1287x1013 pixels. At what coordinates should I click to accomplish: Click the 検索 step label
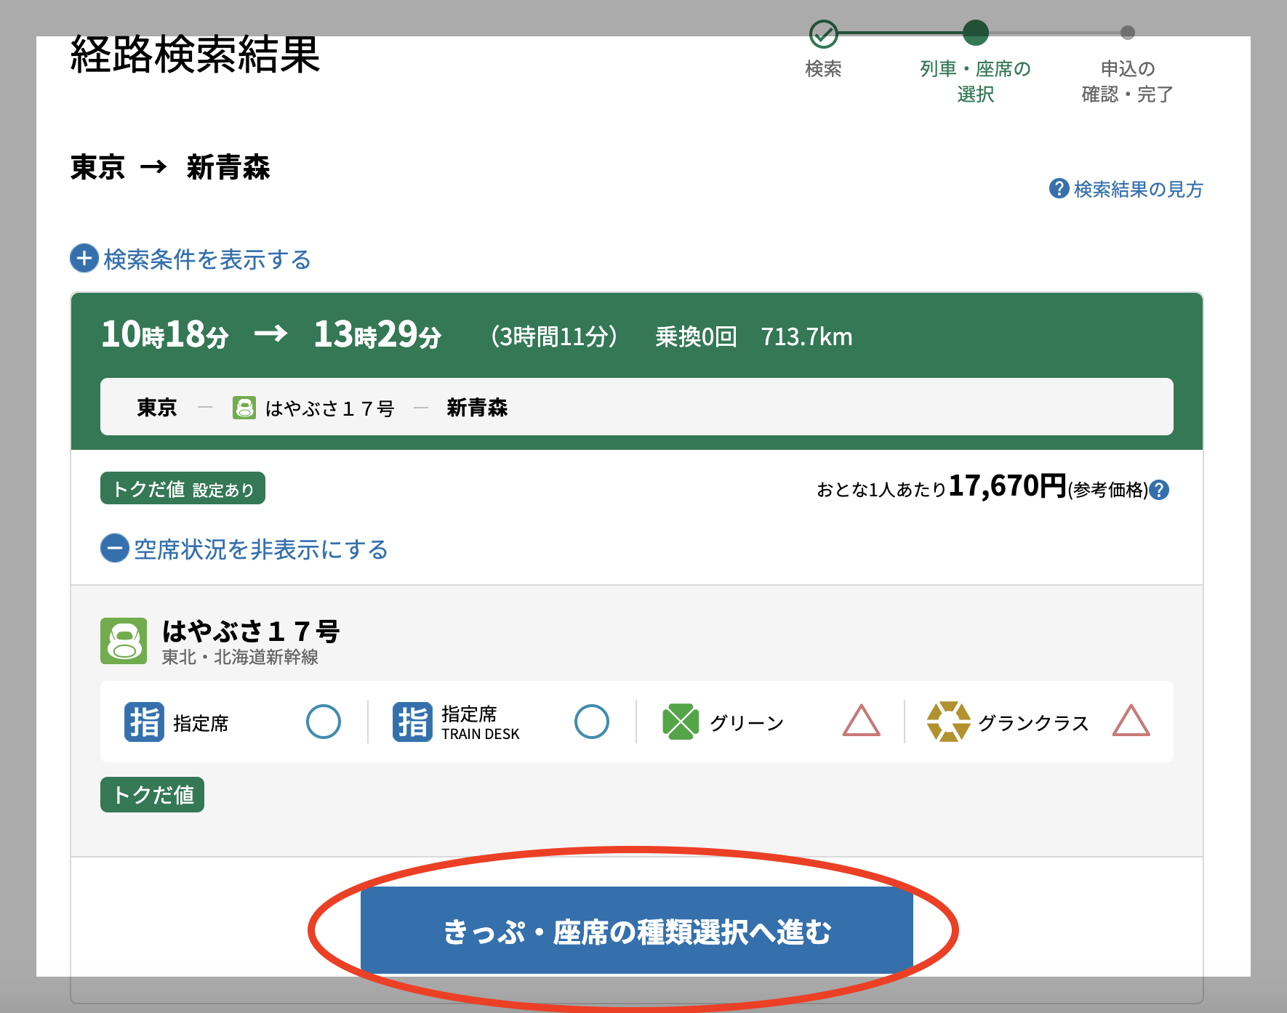tap(824, 69)
